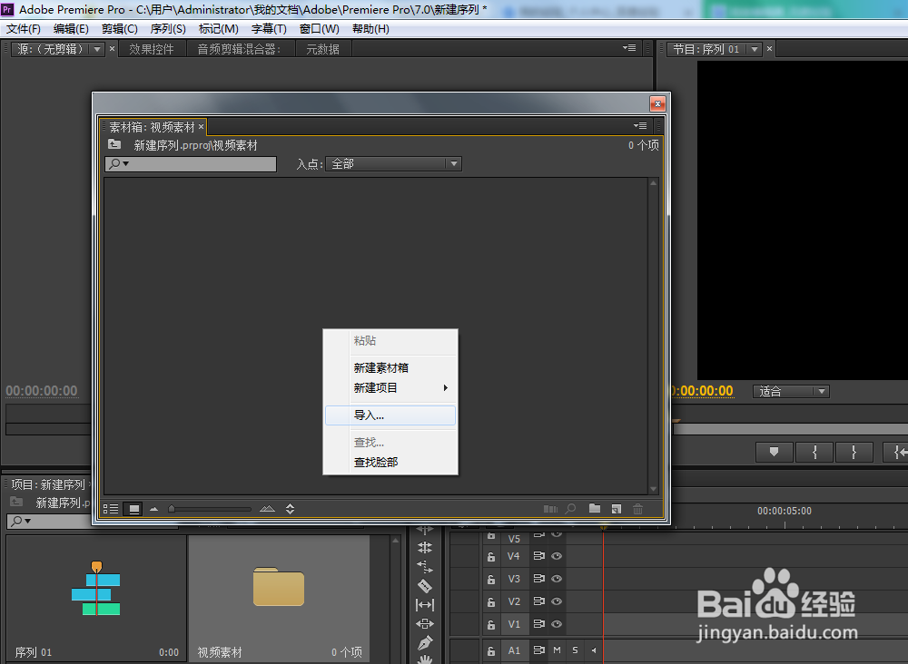Choose 查找脸部 from the context menu
This screenshot has height=664, width=908.
click(390, 462)
